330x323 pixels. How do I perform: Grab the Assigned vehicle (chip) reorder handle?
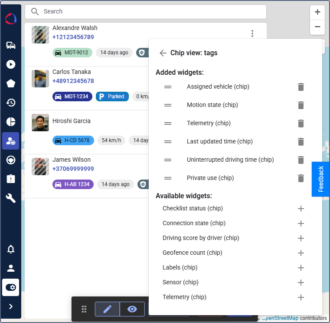click(168, 87)
